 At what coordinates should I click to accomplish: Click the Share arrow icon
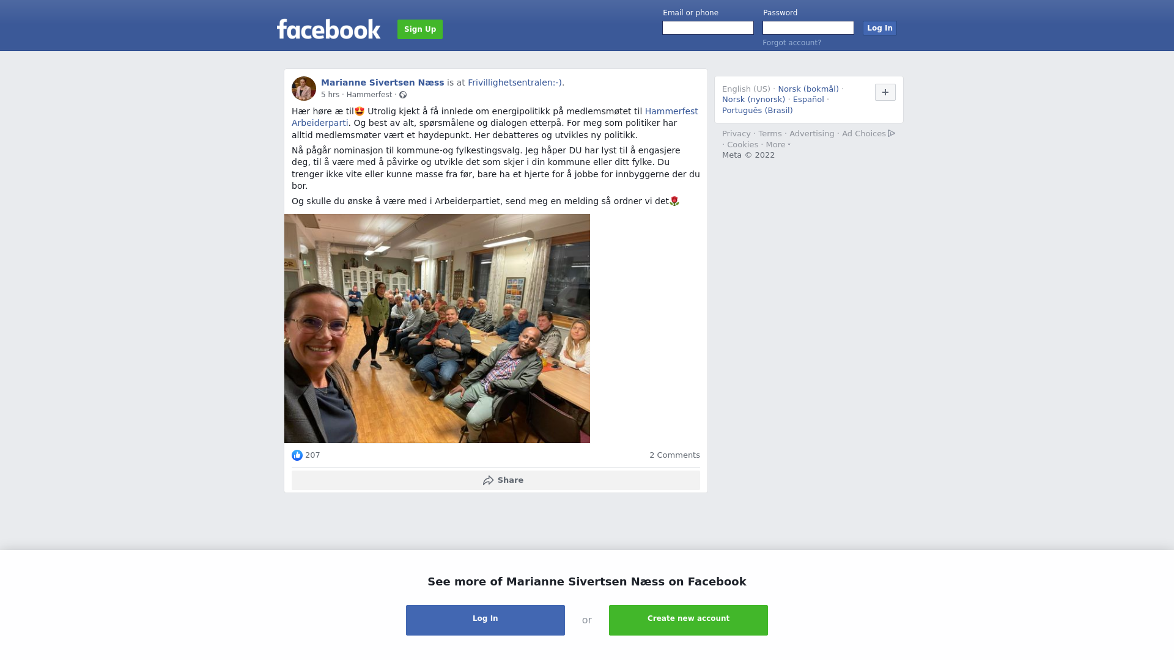(488, 480)
